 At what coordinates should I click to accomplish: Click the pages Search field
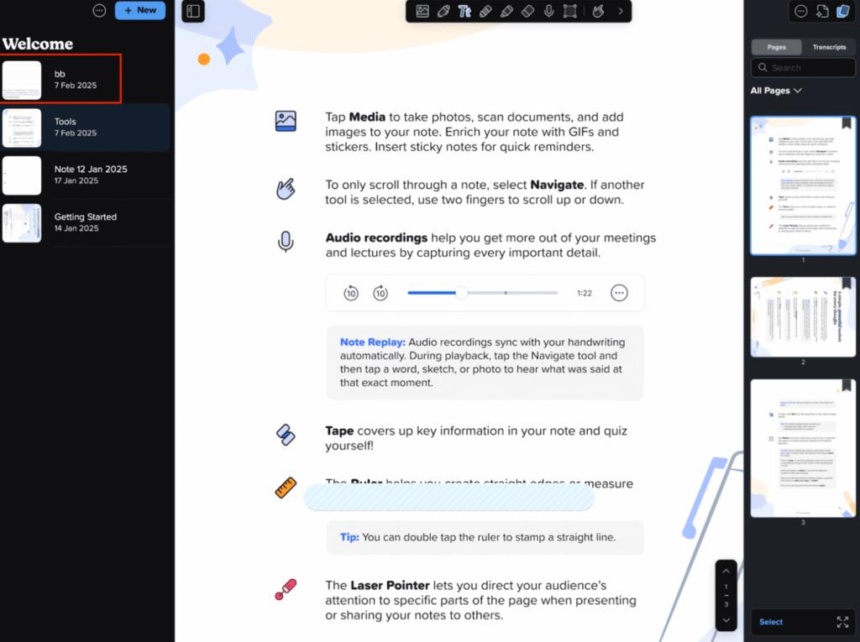802,68
